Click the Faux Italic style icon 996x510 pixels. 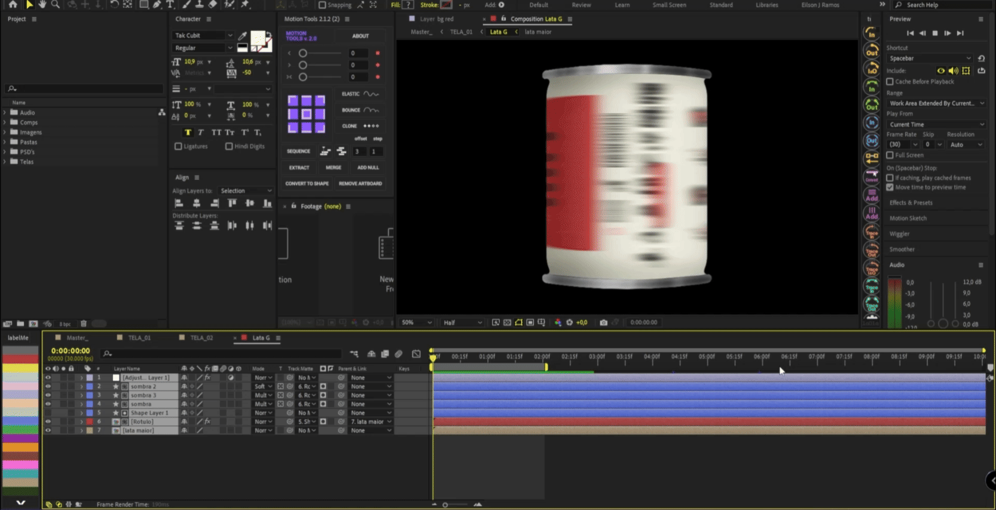pyautogui.click(x=201, y=133)
